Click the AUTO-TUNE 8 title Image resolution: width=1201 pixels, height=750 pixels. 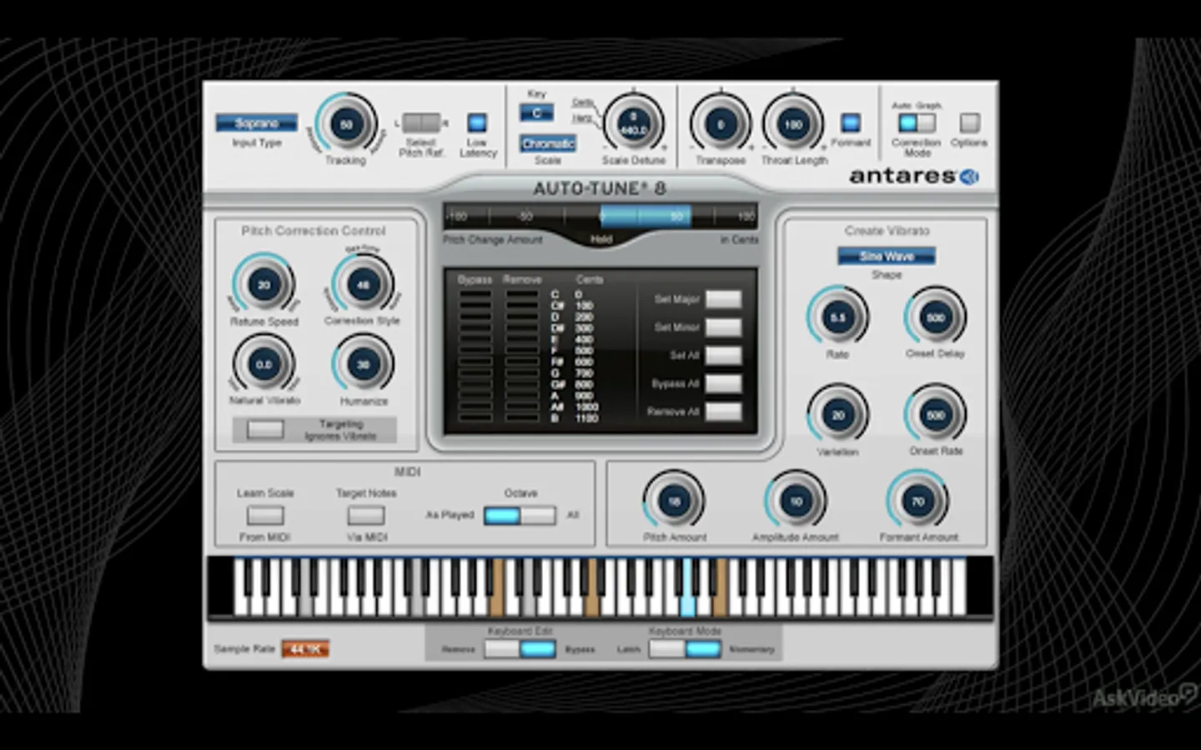(x=600, y=188)
